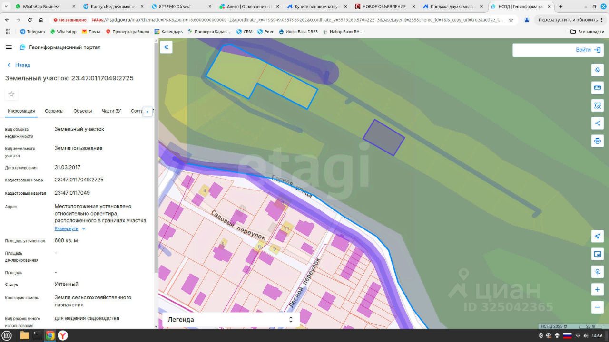Click the Войти login button
Image resolution: width=609 pixels, height=342 pixels.
[x=588, y=50]
